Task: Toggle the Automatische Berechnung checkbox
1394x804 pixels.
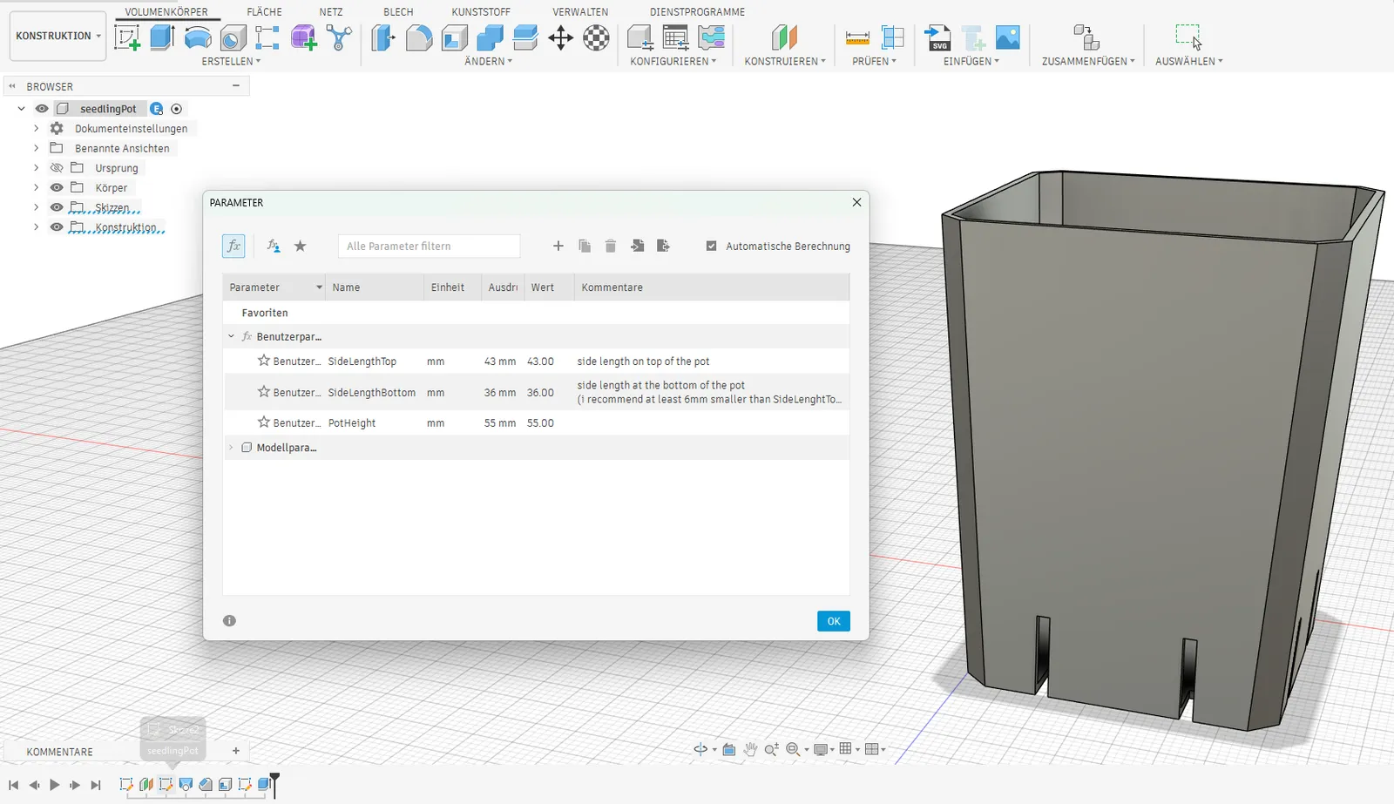Action: [711, 247]
